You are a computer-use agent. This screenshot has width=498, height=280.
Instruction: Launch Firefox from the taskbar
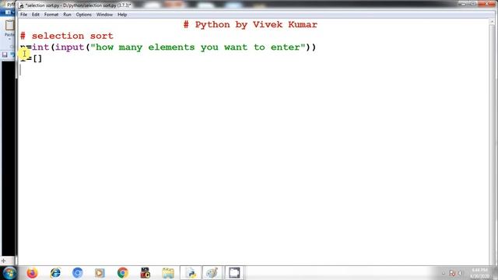tap(32, 273)
